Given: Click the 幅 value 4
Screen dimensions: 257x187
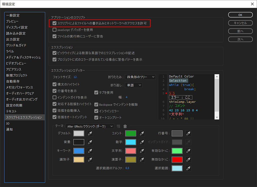Looking at the screenshot, I should coord(126,97).
